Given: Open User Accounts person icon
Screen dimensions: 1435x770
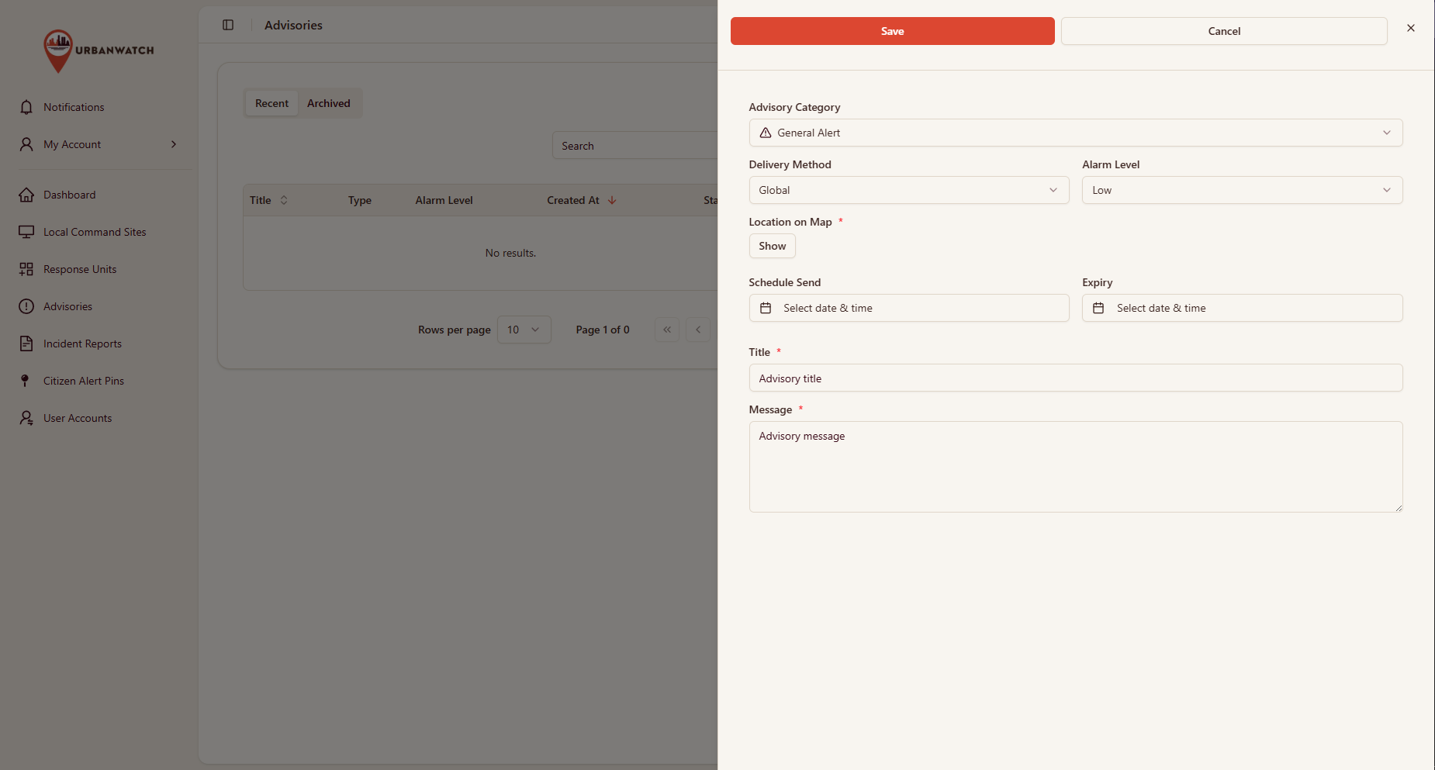Looking at the screenshot, I should point(26,418).
